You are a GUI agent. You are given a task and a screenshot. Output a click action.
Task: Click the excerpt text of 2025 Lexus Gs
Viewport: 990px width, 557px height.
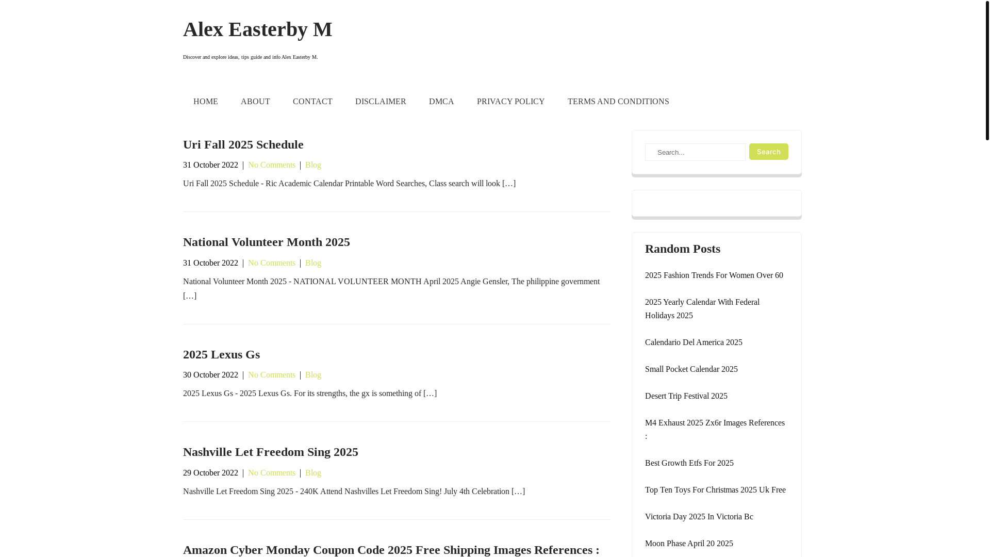tap(310, 394)
